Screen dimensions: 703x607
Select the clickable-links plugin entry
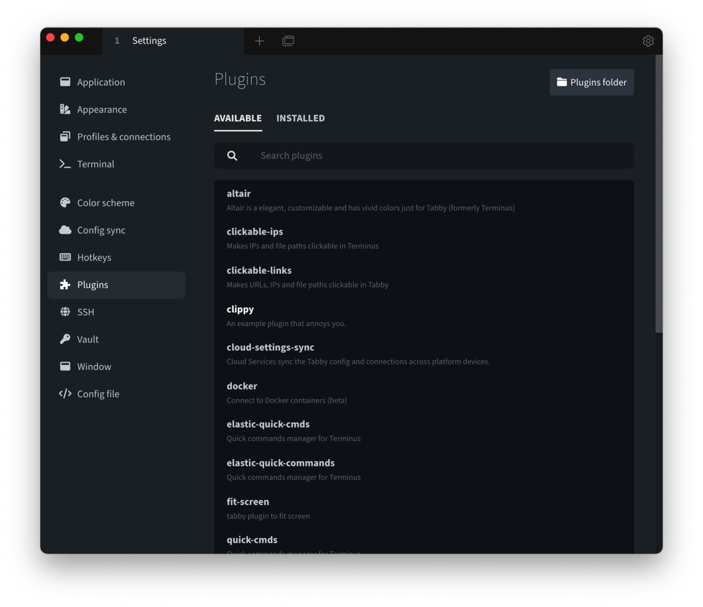(x=259, y=271)
